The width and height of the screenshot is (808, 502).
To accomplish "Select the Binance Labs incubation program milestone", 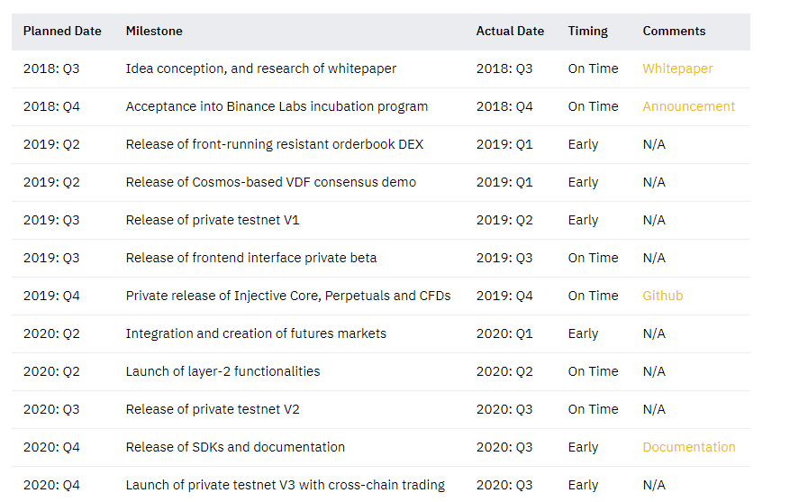I will pos(277,106).
